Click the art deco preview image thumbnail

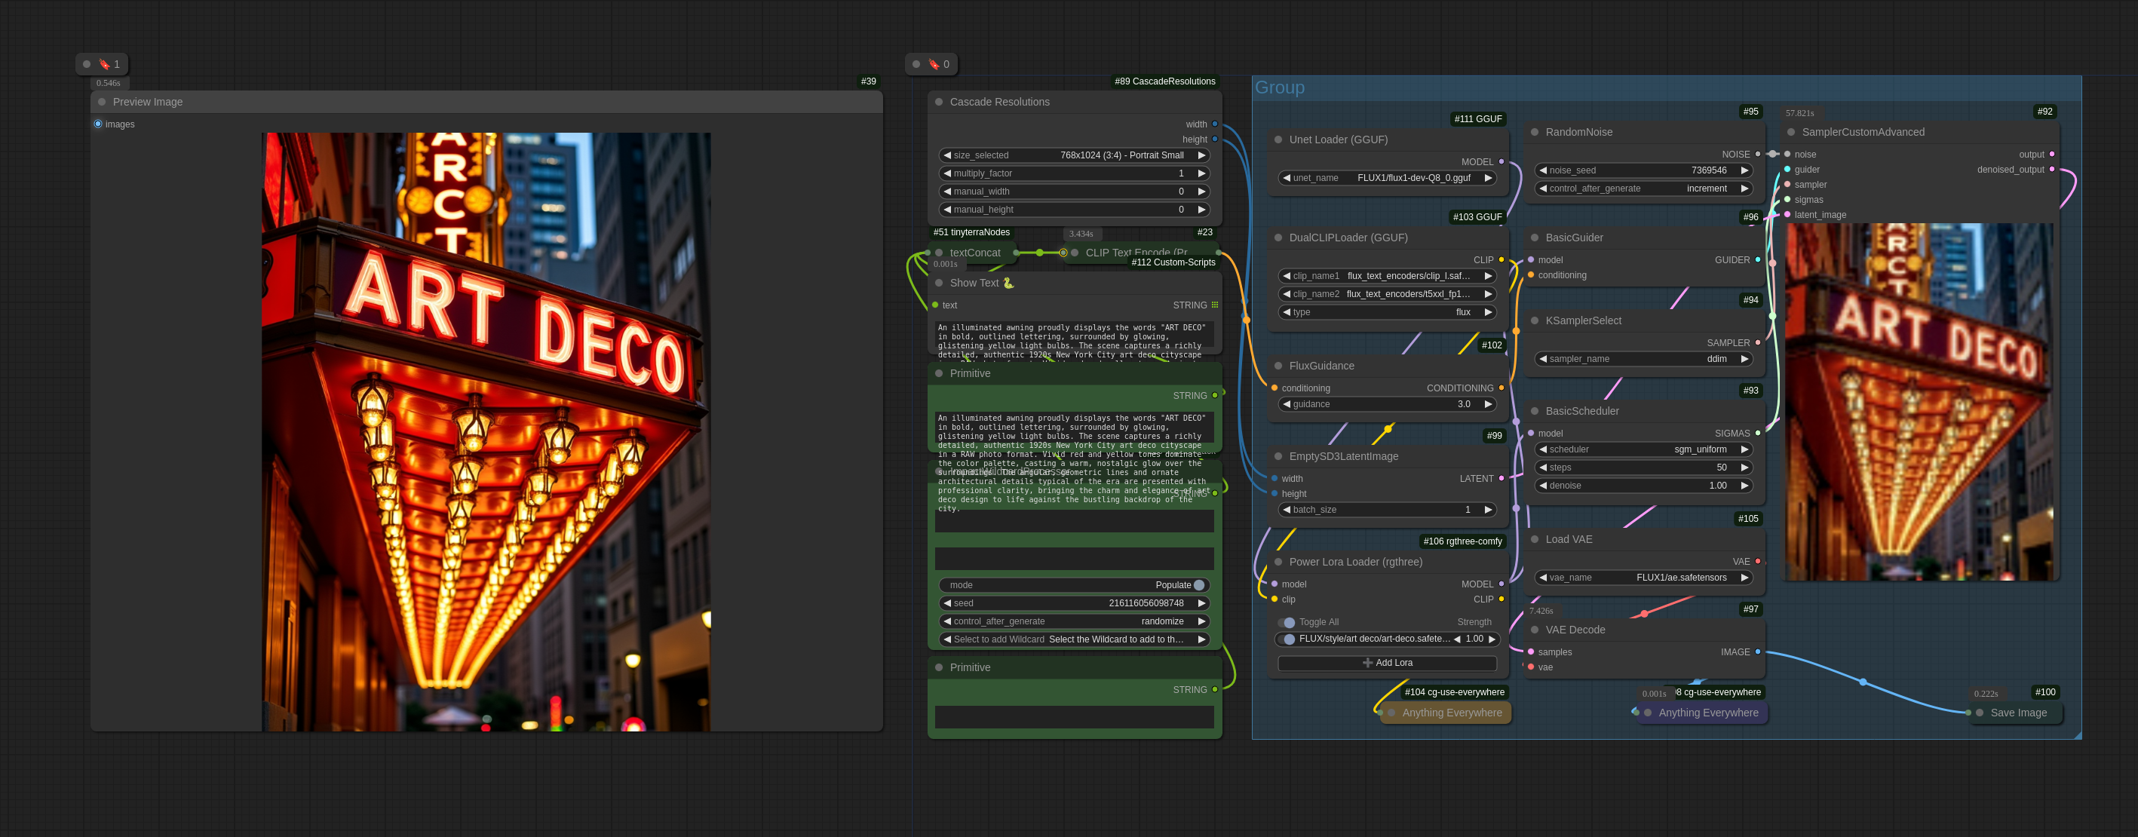486,431
